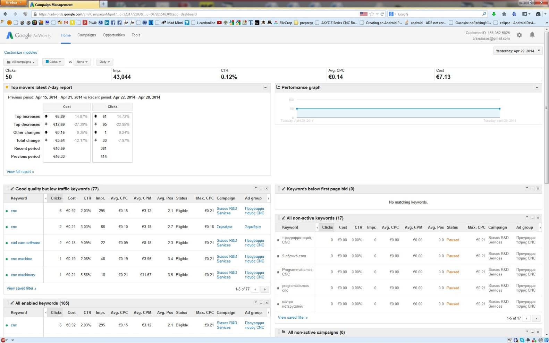Go back with the browser back arrow
The image size is (549, 343).
tap(5, 14)
